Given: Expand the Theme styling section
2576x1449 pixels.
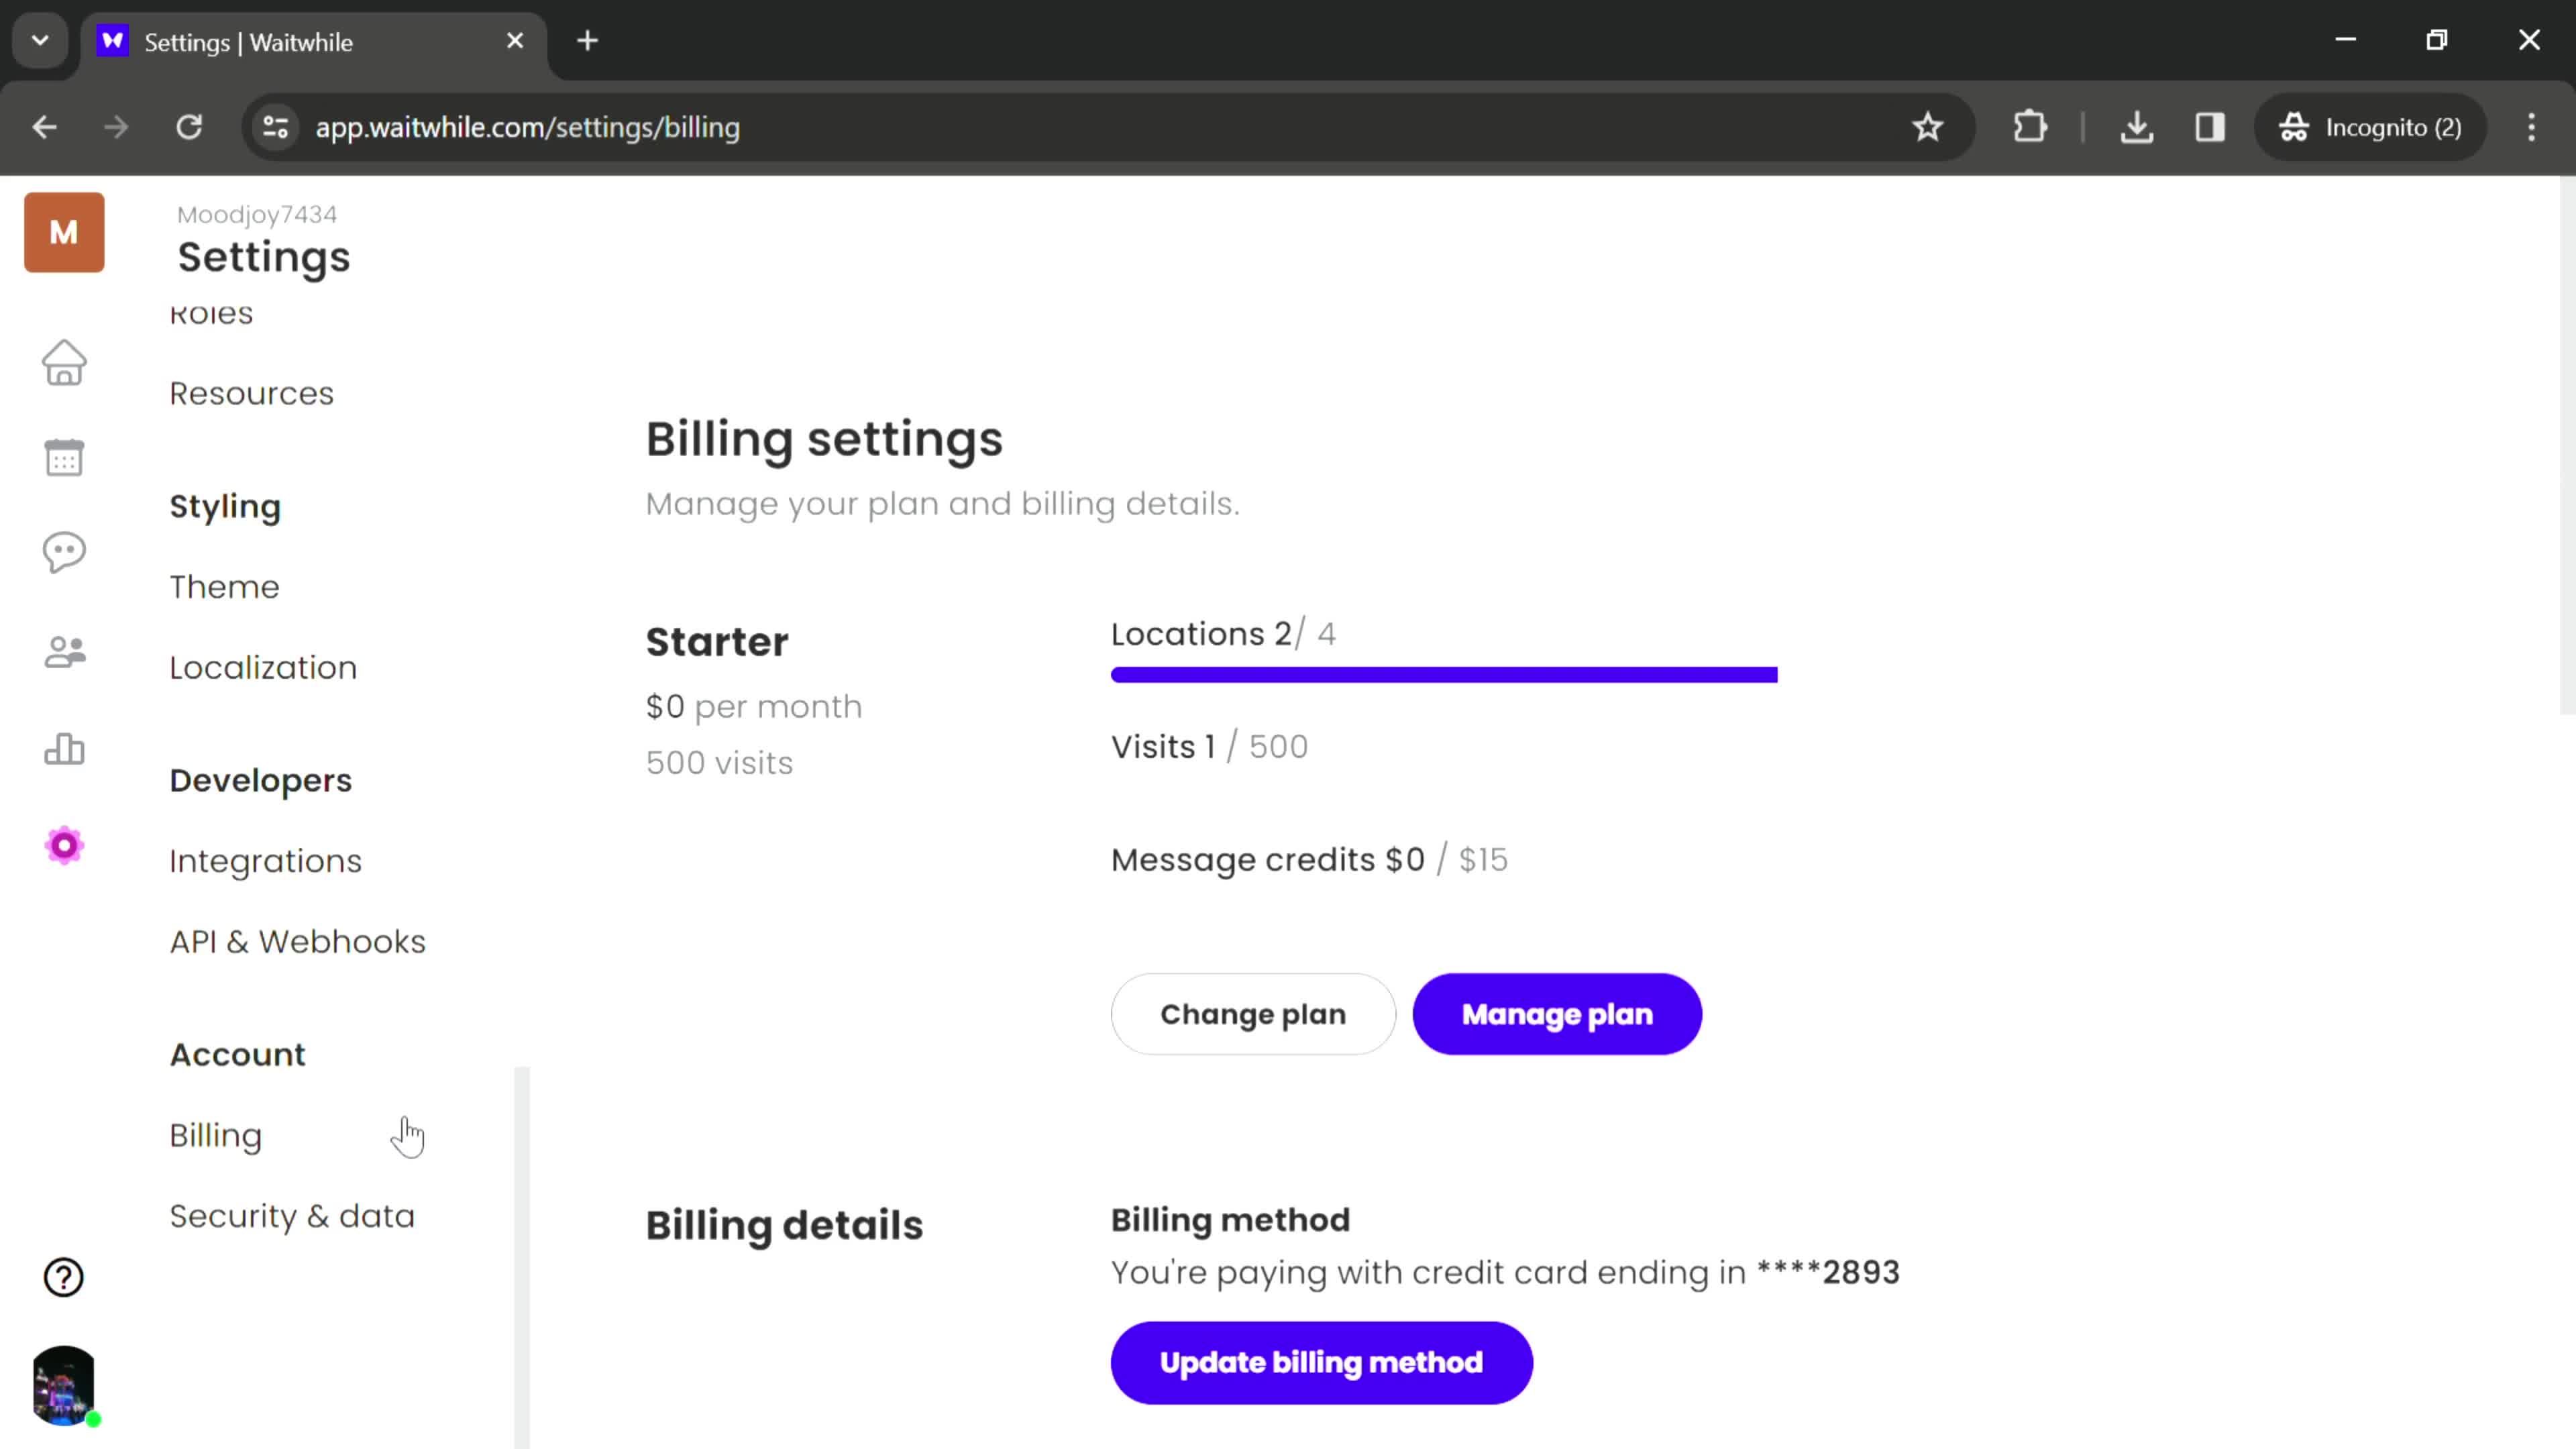Looking at the screenshot, I should coord(225,586).
